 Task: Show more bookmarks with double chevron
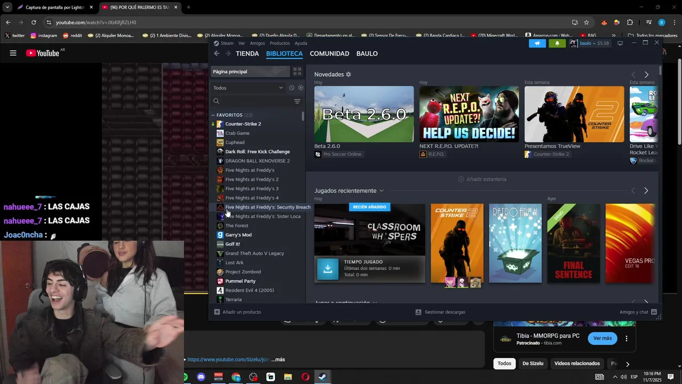[x=614, y=35]
